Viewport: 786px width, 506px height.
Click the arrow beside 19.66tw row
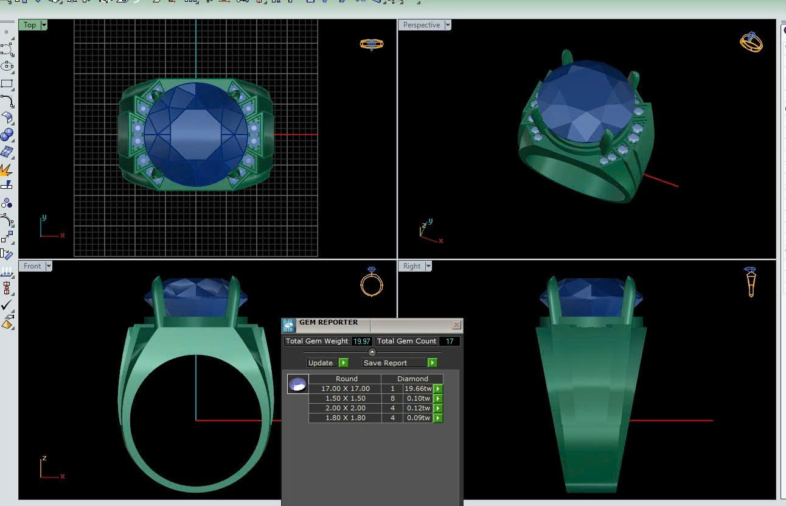click(437, 388)
